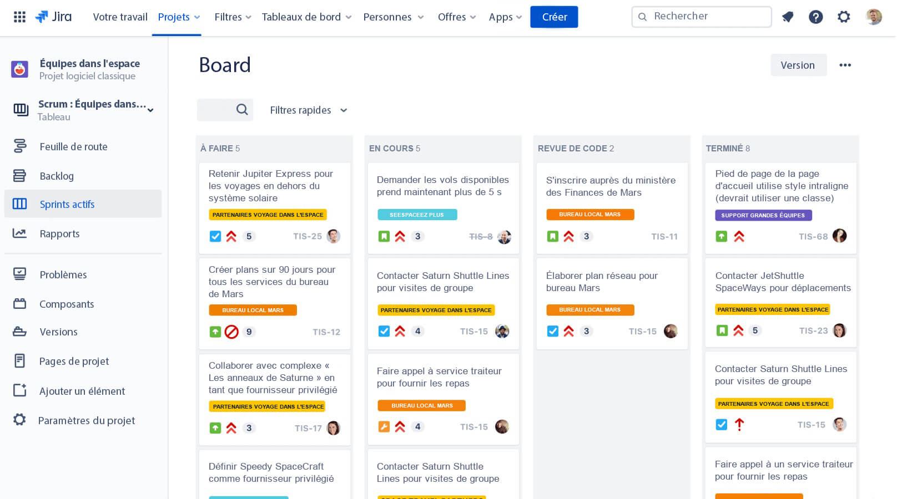Click the orange BUREAU LOCAL MARS label on TIS-12
The width and height of the screenshot is (897, 499).
click(253, 310)
